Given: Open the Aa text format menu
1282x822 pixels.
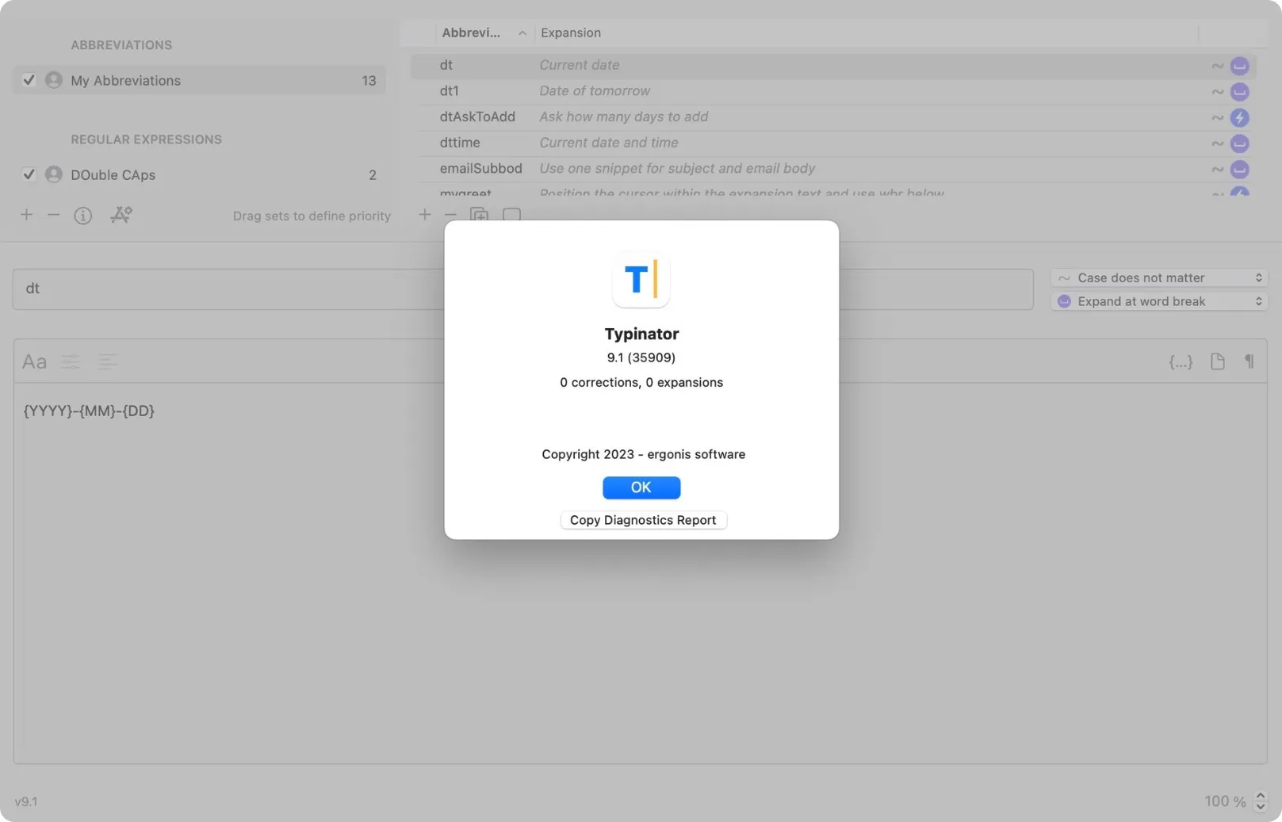Looking at the screenshot, I should click(34, 362).
